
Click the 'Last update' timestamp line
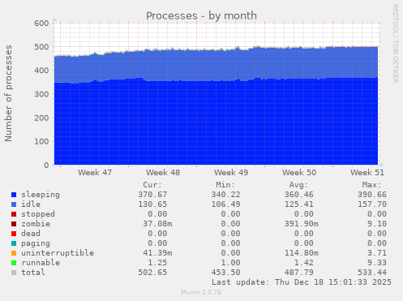pos(302,282)
